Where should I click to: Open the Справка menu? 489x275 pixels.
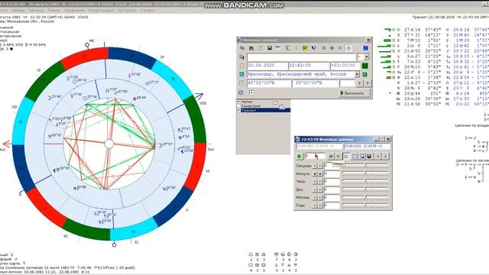147,10
